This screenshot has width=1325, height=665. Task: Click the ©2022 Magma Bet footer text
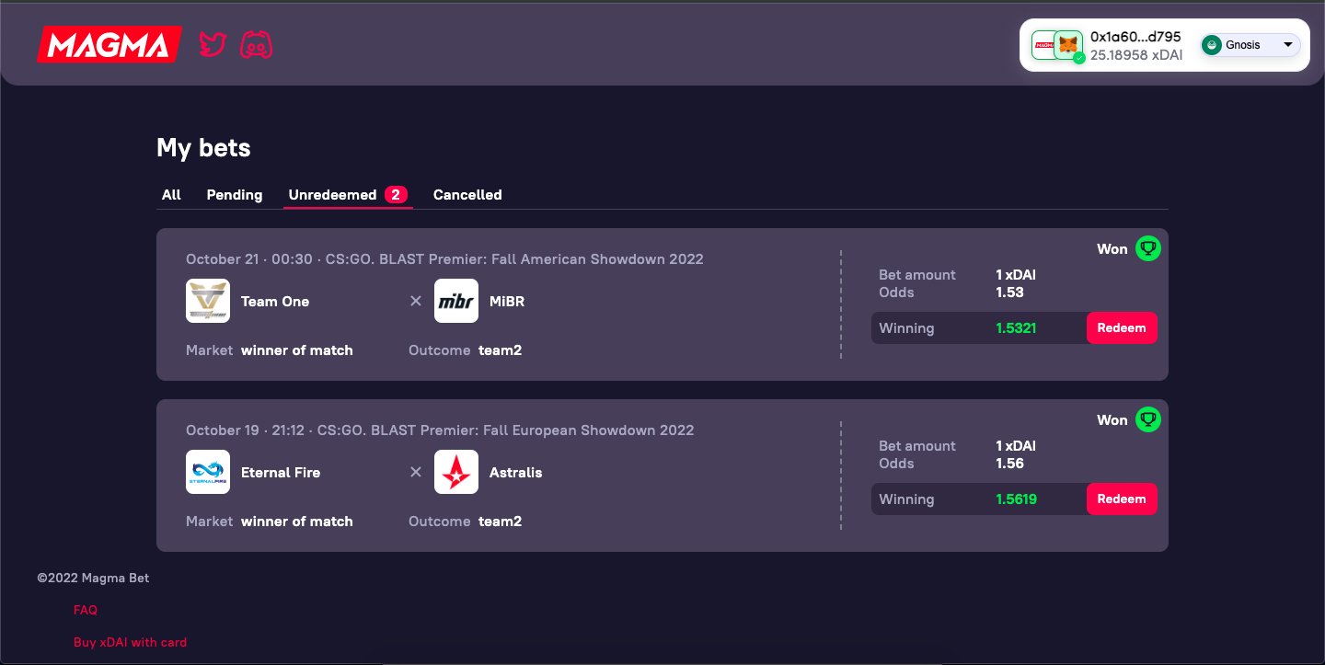pos(93,579)
